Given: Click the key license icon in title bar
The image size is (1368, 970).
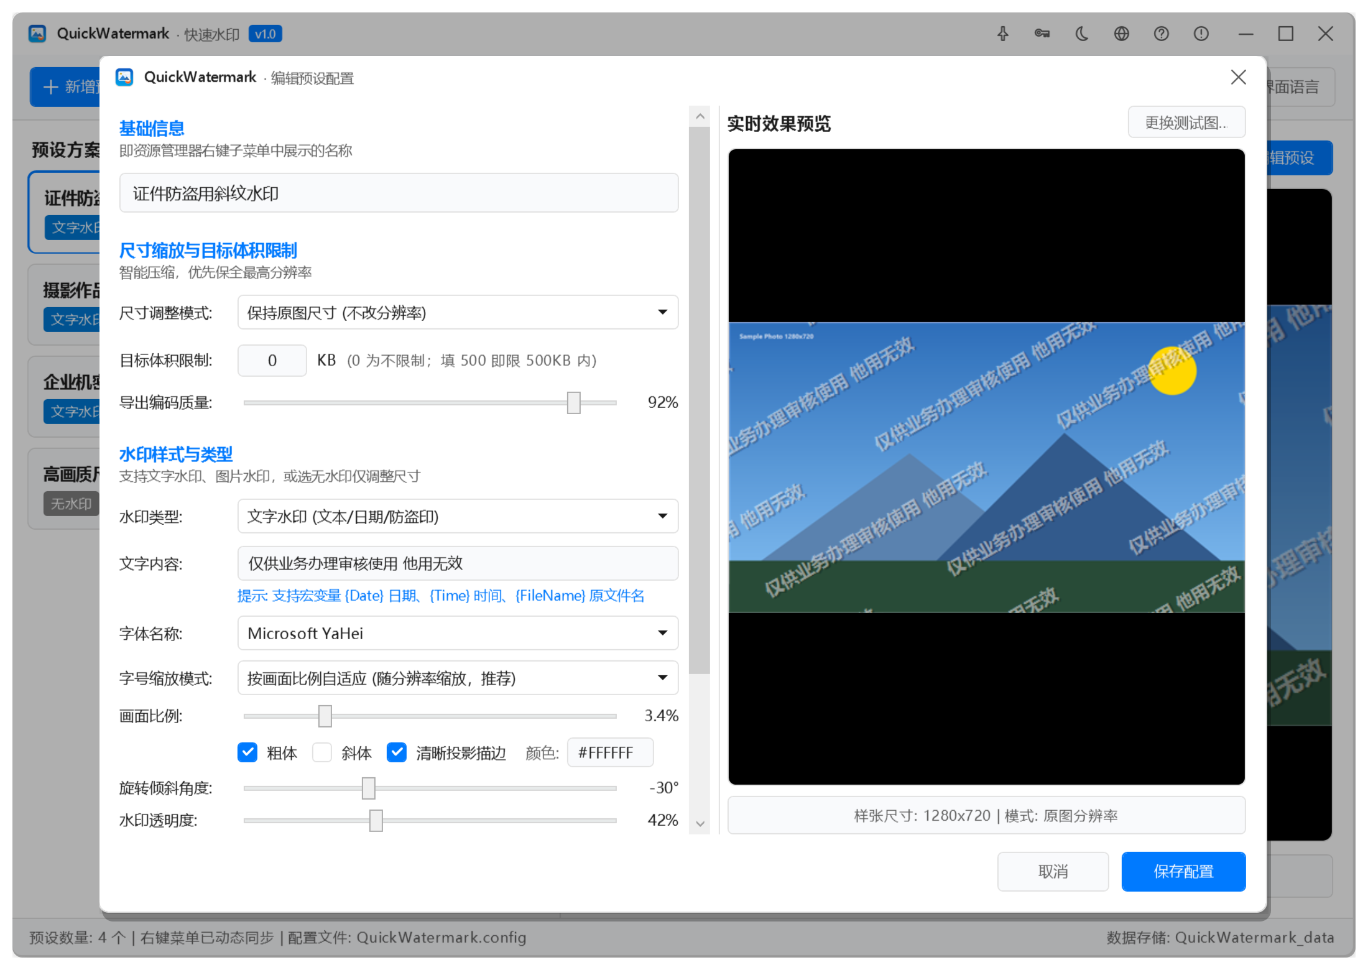Looking at the screenshot, I should (x=1042, y=34).
